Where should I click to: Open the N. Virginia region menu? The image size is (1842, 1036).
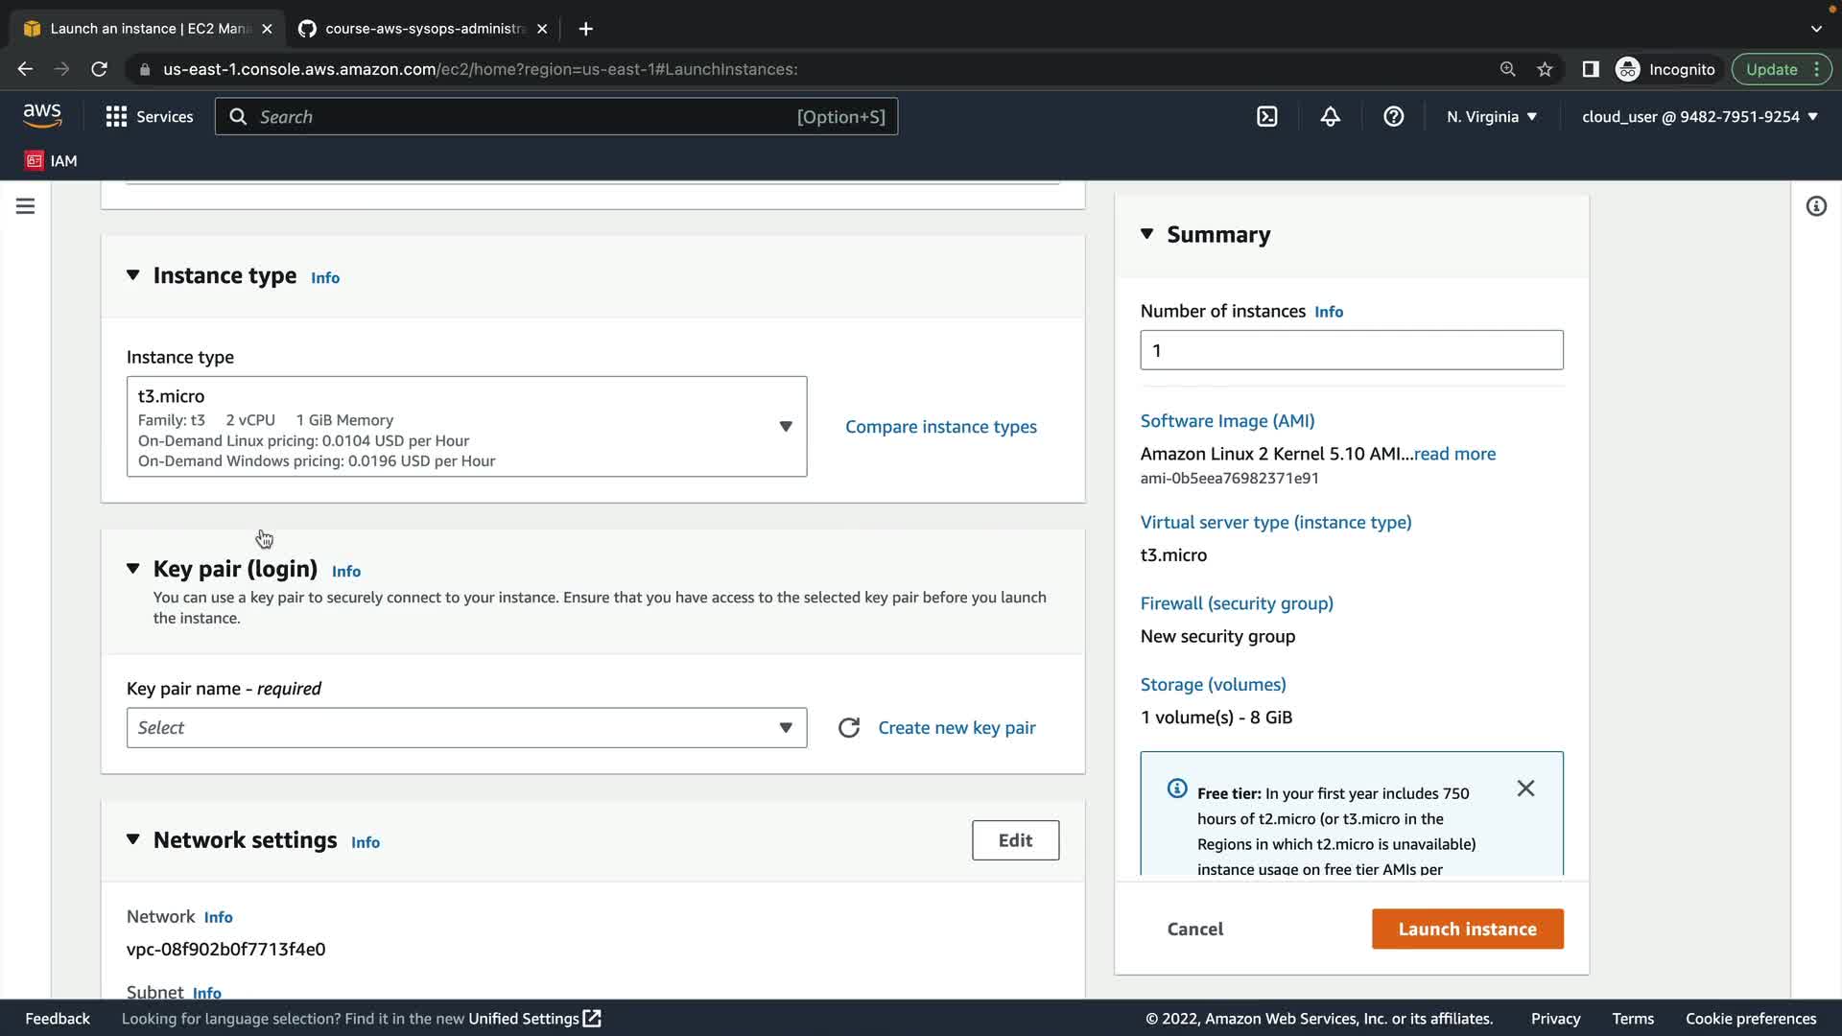(1492, 117)
